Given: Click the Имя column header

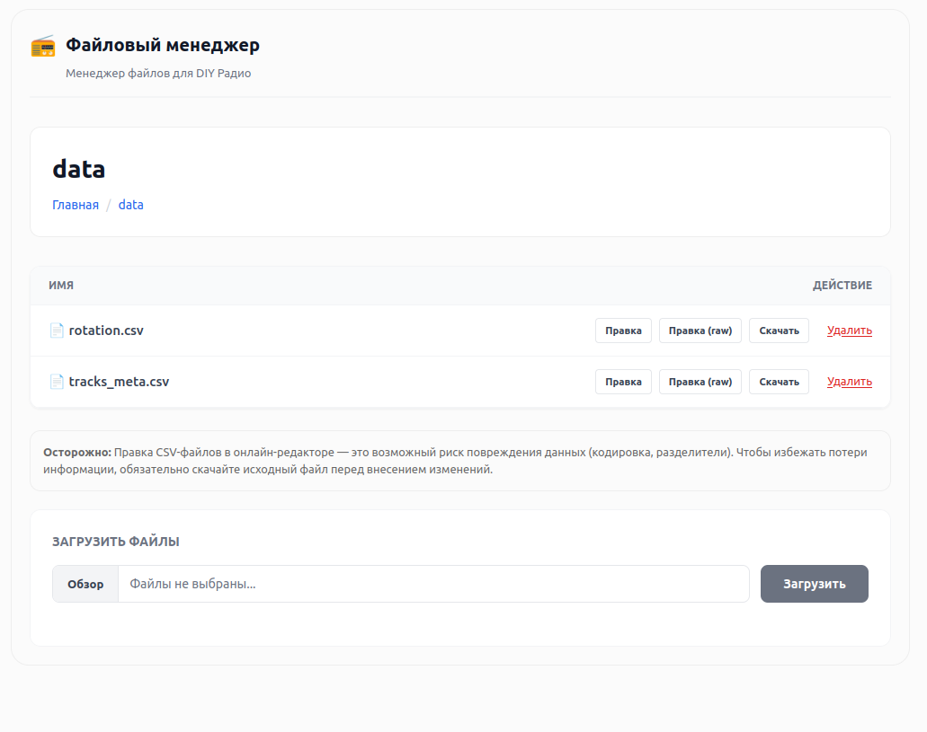Looking at the screenshot, I should [x=61, y=286].
